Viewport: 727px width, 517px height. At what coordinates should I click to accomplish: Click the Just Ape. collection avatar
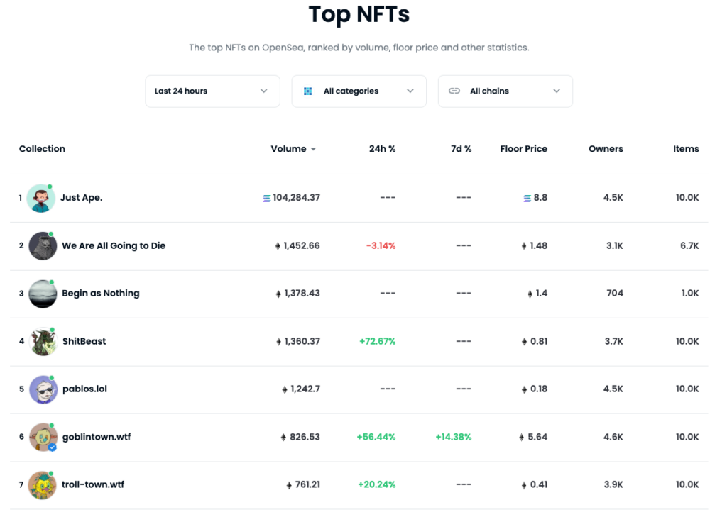[x=40, y=199]
